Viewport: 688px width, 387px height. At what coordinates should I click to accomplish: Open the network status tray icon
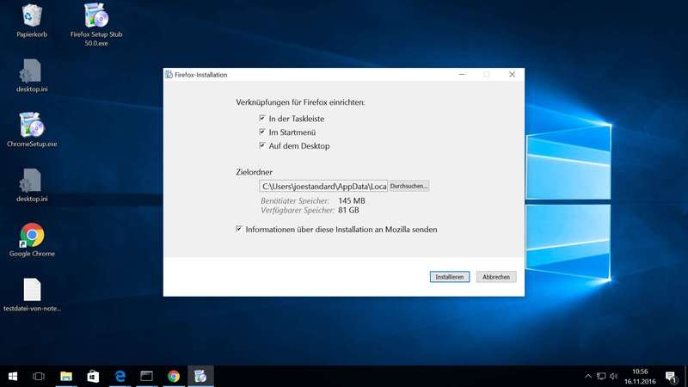click(x=601, y=377)
